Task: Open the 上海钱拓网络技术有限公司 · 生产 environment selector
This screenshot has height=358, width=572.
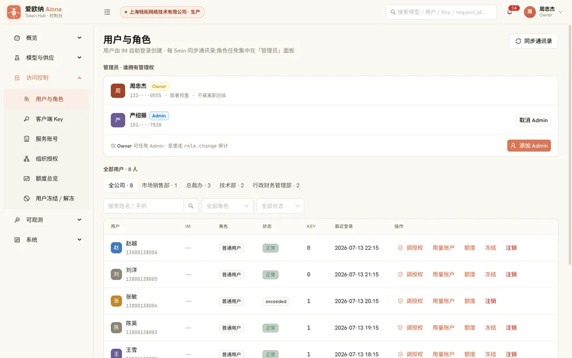Action: 162,12
